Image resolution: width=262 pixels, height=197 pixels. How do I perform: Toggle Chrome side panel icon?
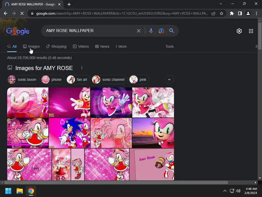point(240,13)
